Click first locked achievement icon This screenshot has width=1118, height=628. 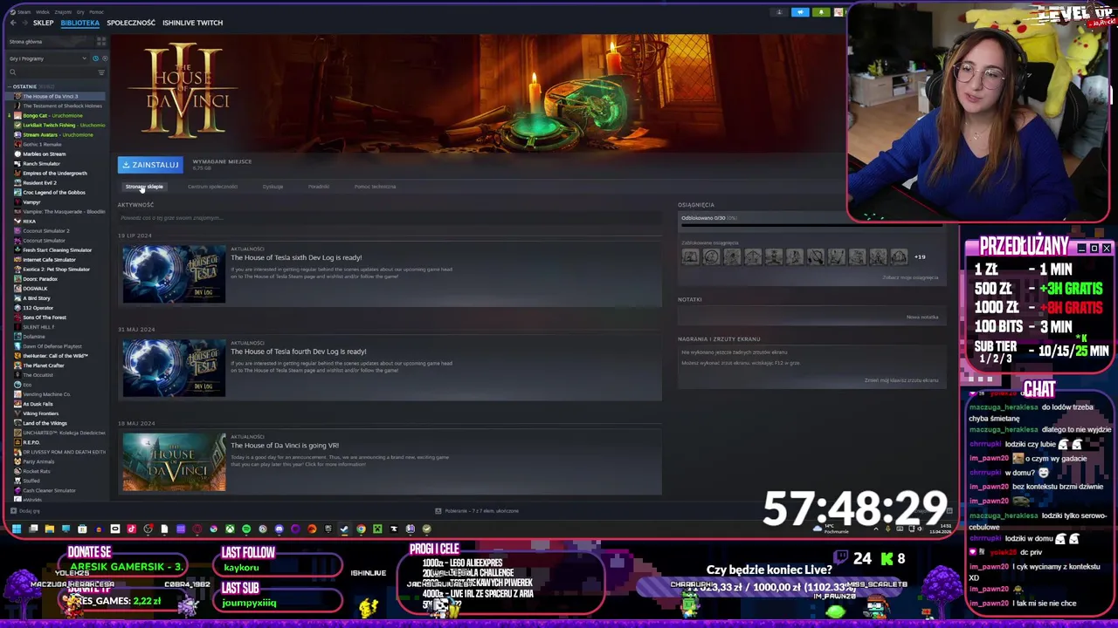690,256
